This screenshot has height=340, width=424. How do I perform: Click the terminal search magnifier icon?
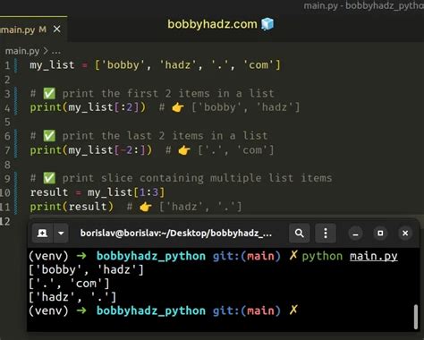click(299, 233)
